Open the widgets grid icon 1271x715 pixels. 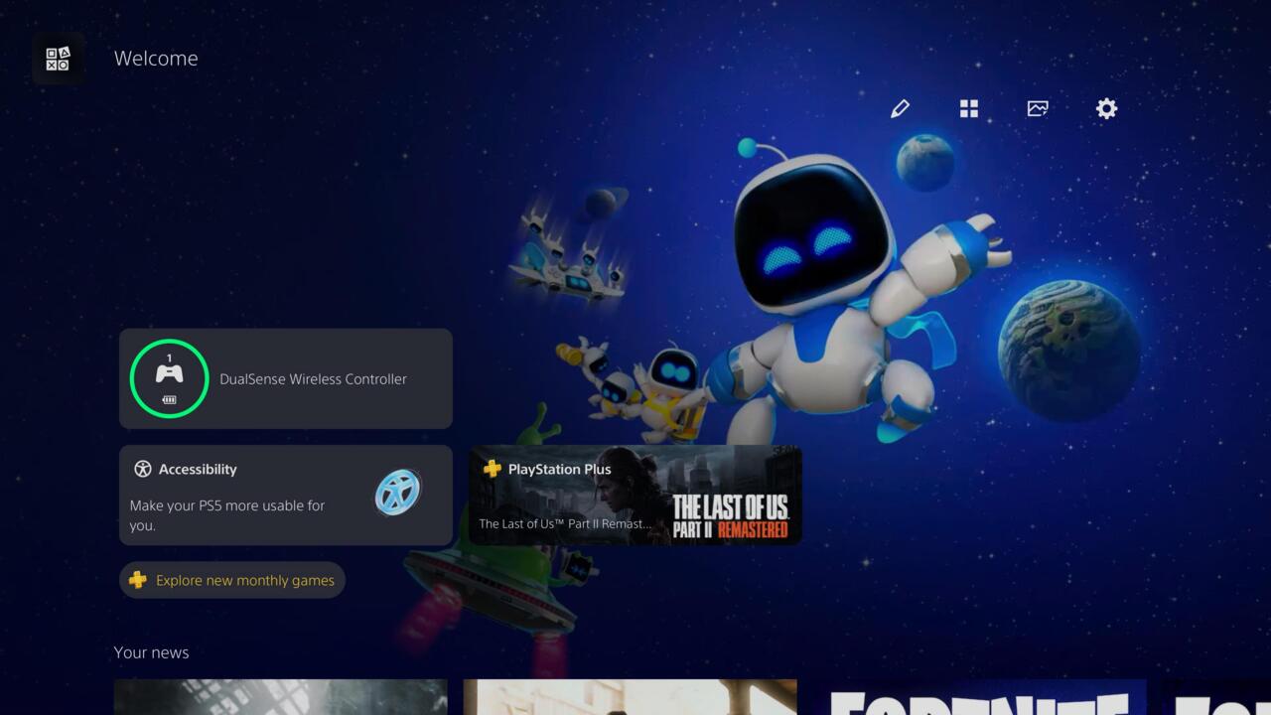(969, 108)
